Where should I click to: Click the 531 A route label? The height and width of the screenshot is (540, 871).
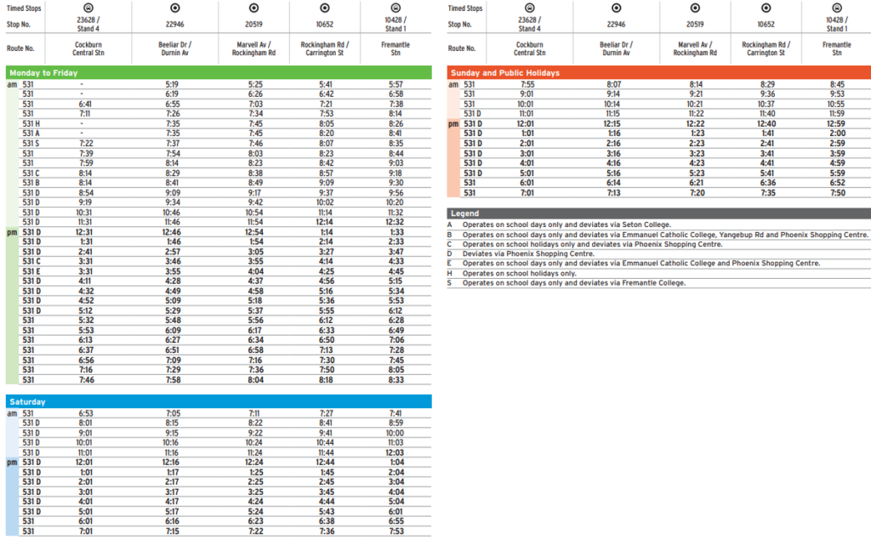click(x=31, y=133)
